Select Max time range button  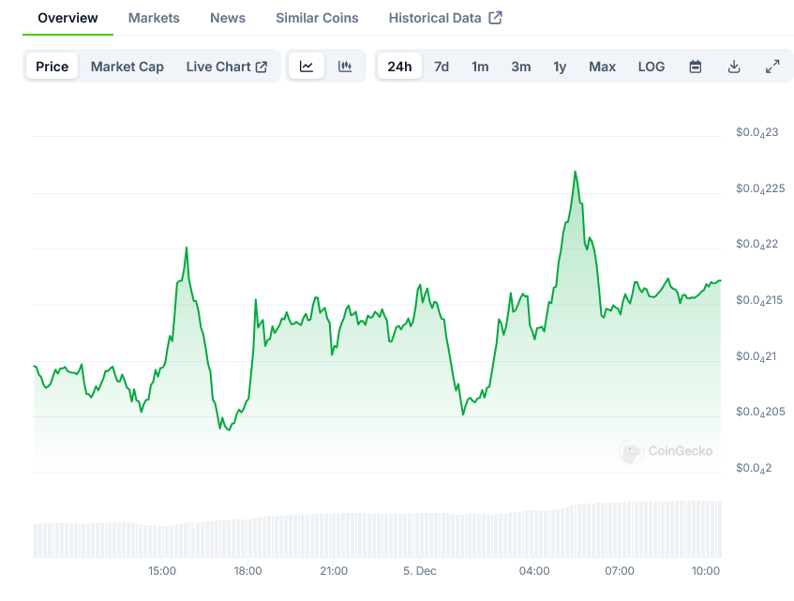pyautogui.click(x=602, y=67)
